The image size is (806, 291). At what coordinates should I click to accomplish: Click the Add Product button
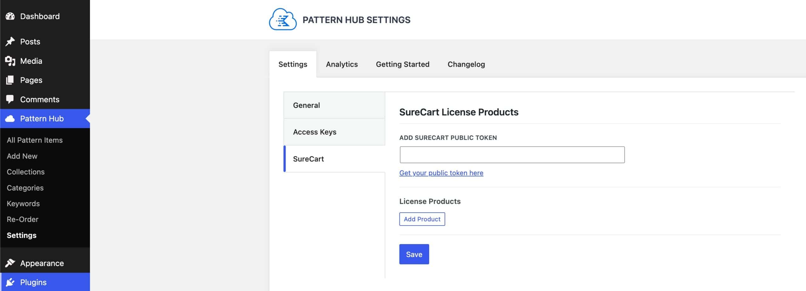(x=422, y=219)
